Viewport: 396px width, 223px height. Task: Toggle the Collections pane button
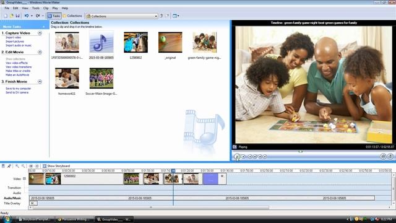72,16
